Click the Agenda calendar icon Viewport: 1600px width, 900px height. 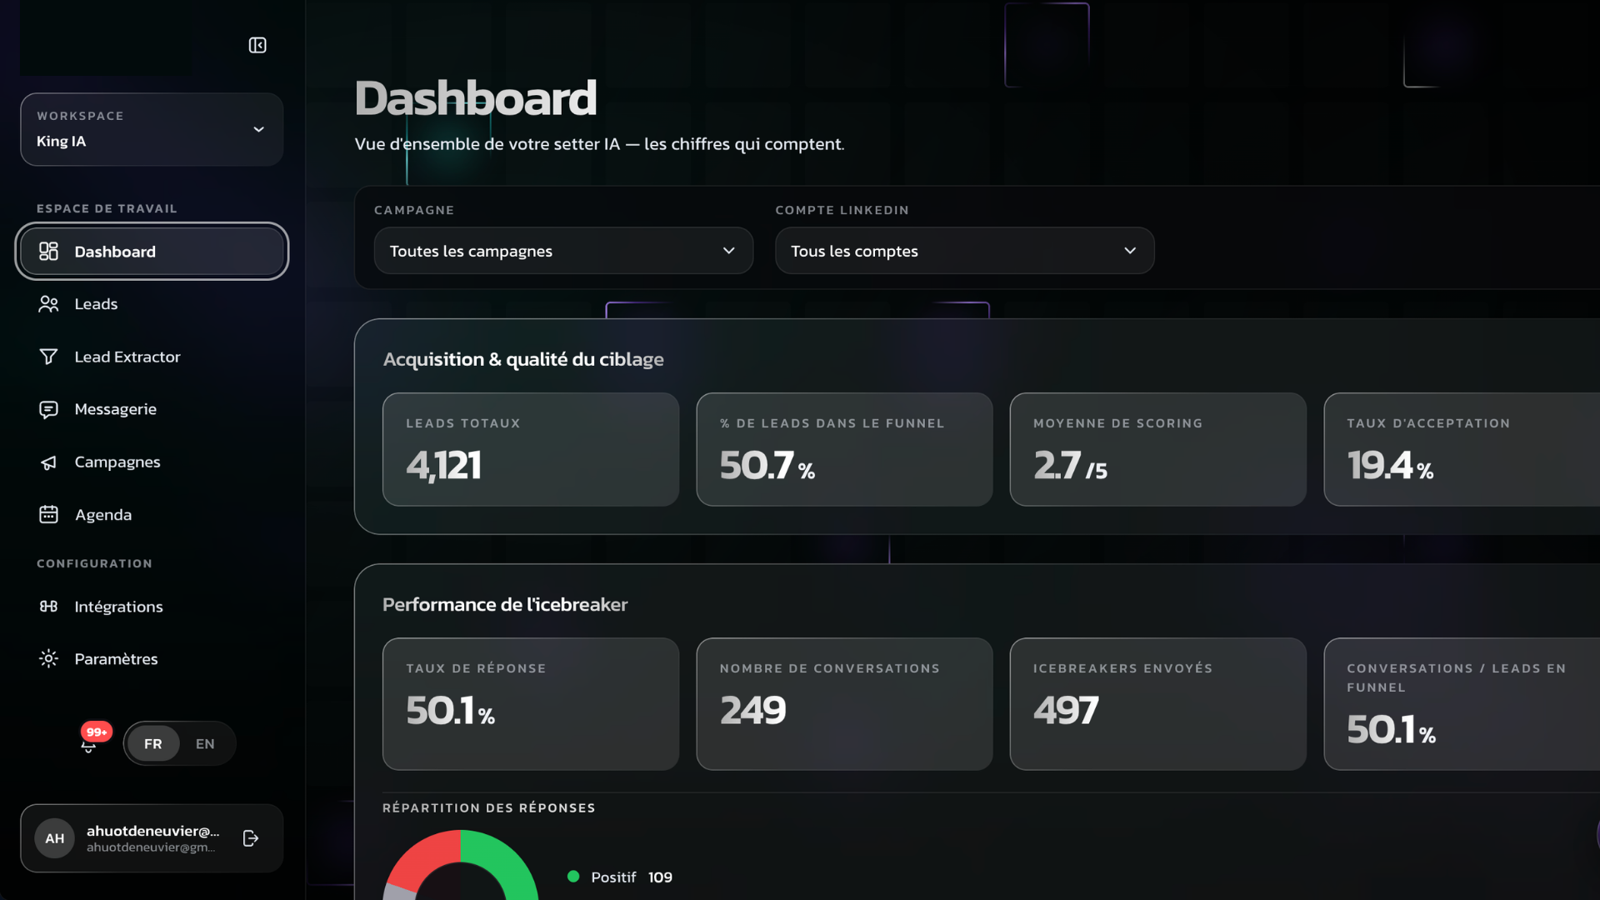click(x=48, y=514)
